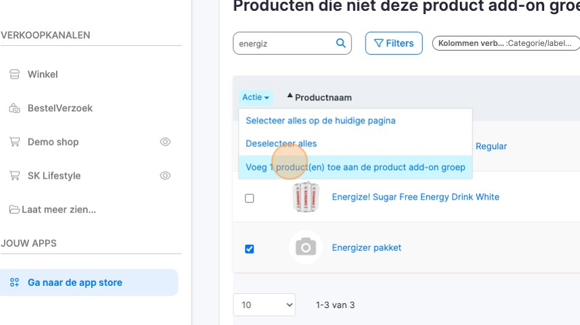The image size is (580, 325).
Task: Click the app store grid icon
Action: point(14,283)
